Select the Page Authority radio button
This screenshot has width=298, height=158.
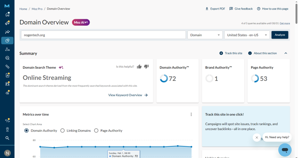pyautogui.click(x=96, y=131)
